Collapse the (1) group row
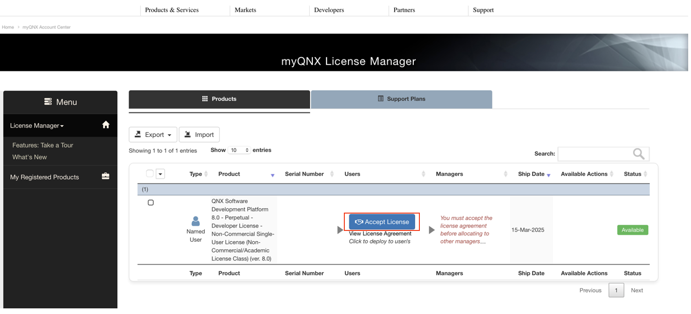691x314 pixels. click(x=394, y=190)
